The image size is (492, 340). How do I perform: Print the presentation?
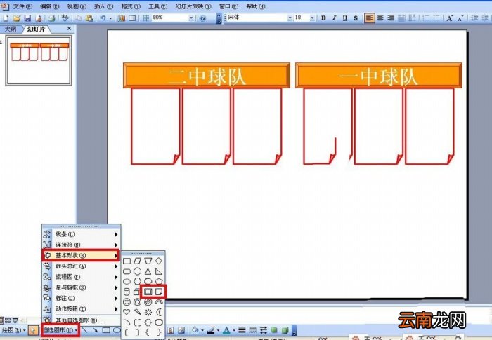point(51,18)
